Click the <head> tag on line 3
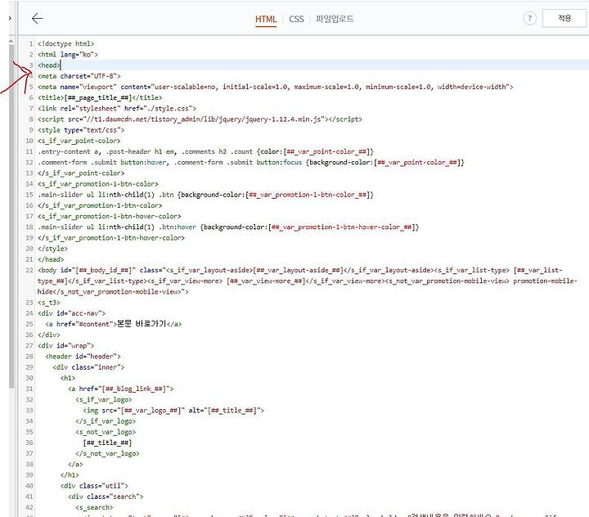Viewport: 589px width, 517px height. click(x=49, y=65)
